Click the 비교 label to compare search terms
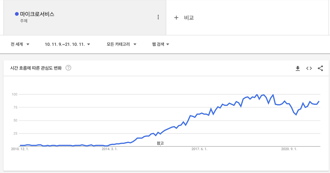 pos(189,17)
